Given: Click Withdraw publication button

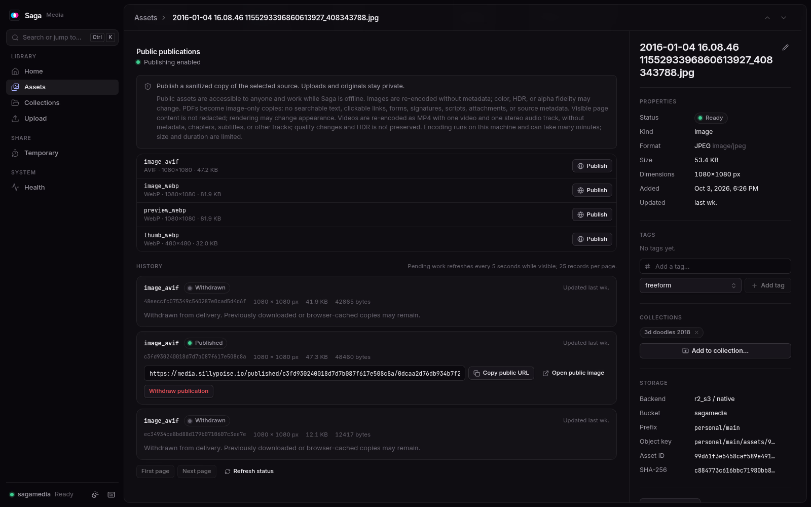Looking at the screenshot, I should point(178,391).
